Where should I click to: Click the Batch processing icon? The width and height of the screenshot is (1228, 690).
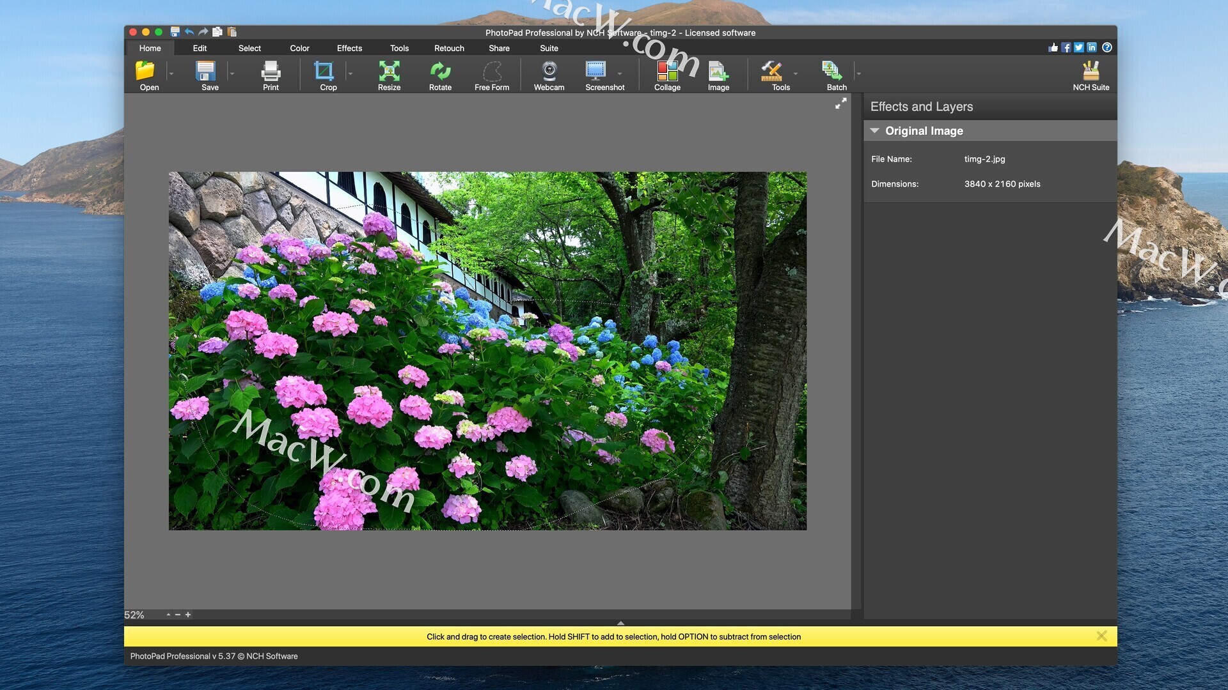831,71
